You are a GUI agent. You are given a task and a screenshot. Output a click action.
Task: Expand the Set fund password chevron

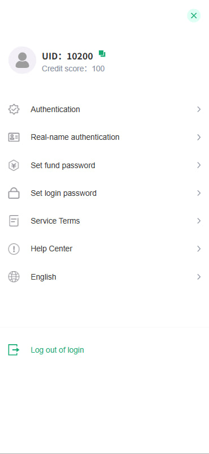tap(199, 165)
